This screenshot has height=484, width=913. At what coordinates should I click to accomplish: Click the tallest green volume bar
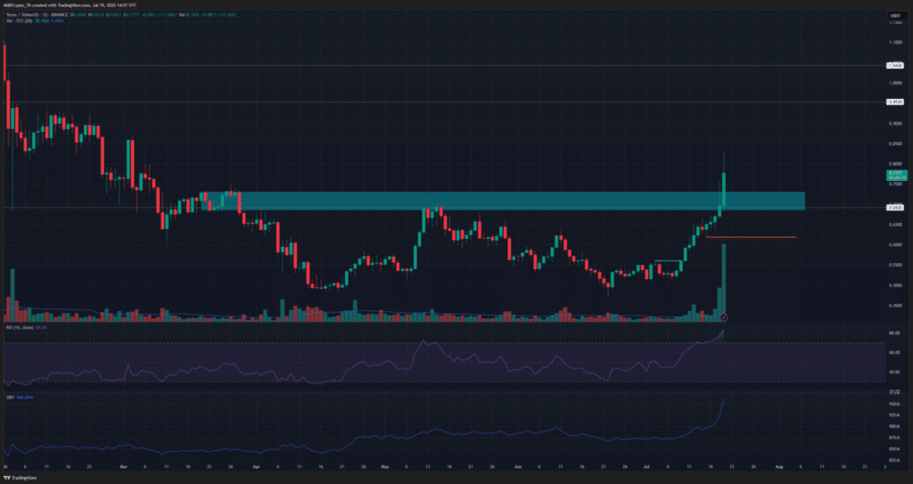click(x=724, y=281)
